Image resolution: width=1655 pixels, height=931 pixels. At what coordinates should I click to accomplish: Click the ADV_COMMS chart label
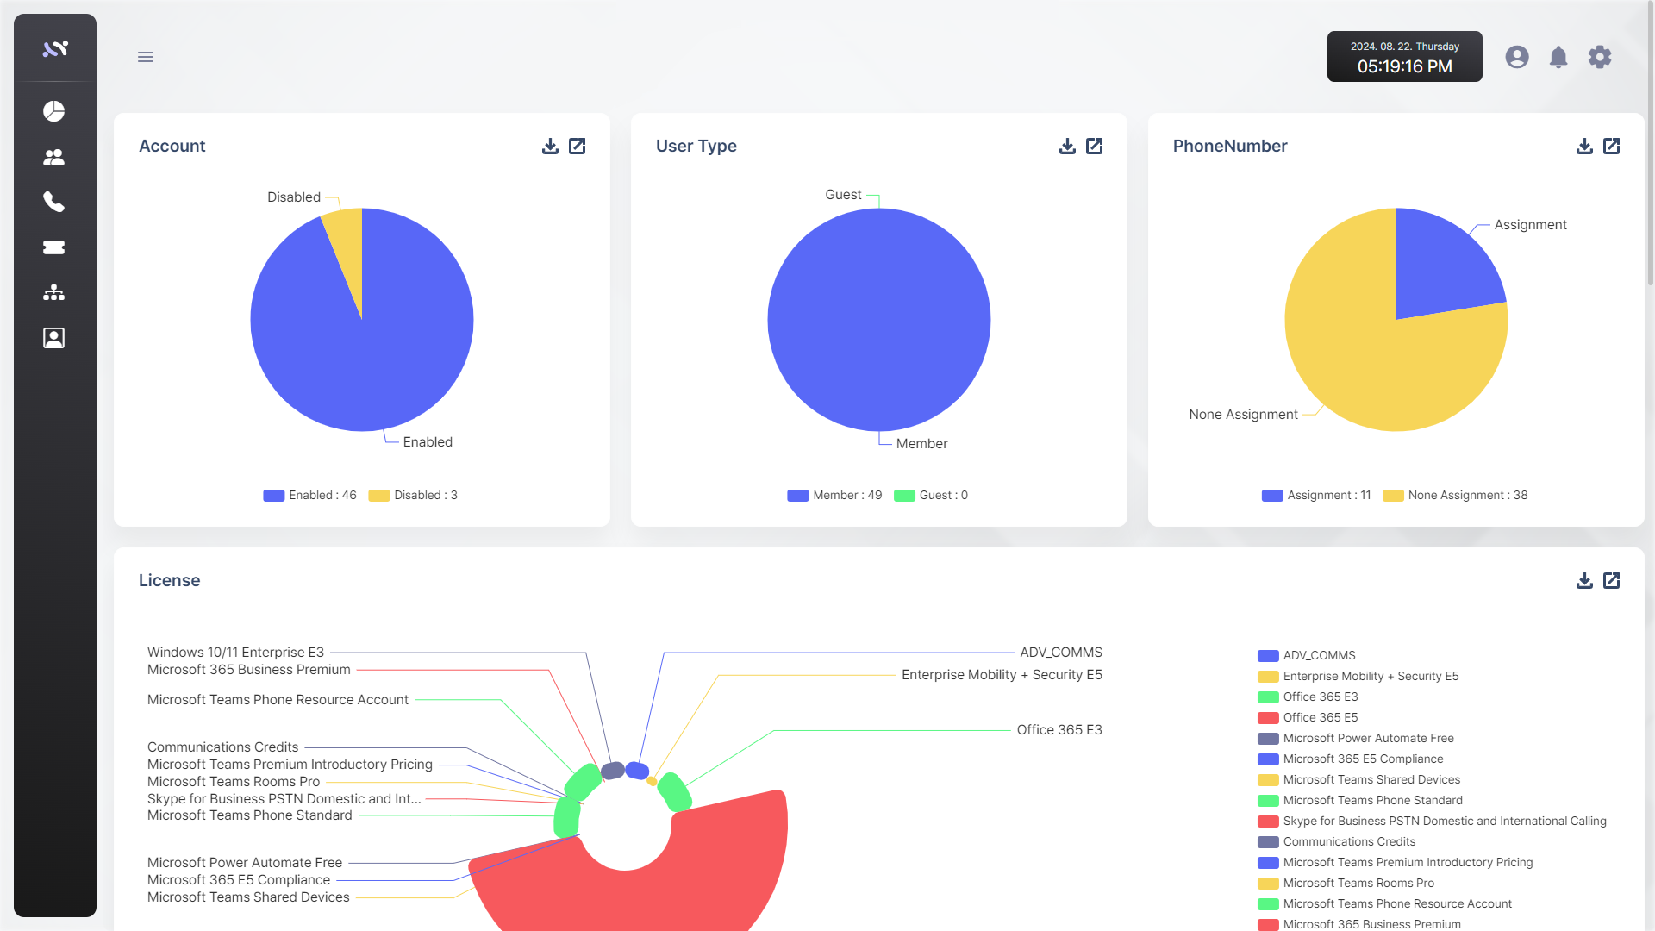tap(1061, 653)
